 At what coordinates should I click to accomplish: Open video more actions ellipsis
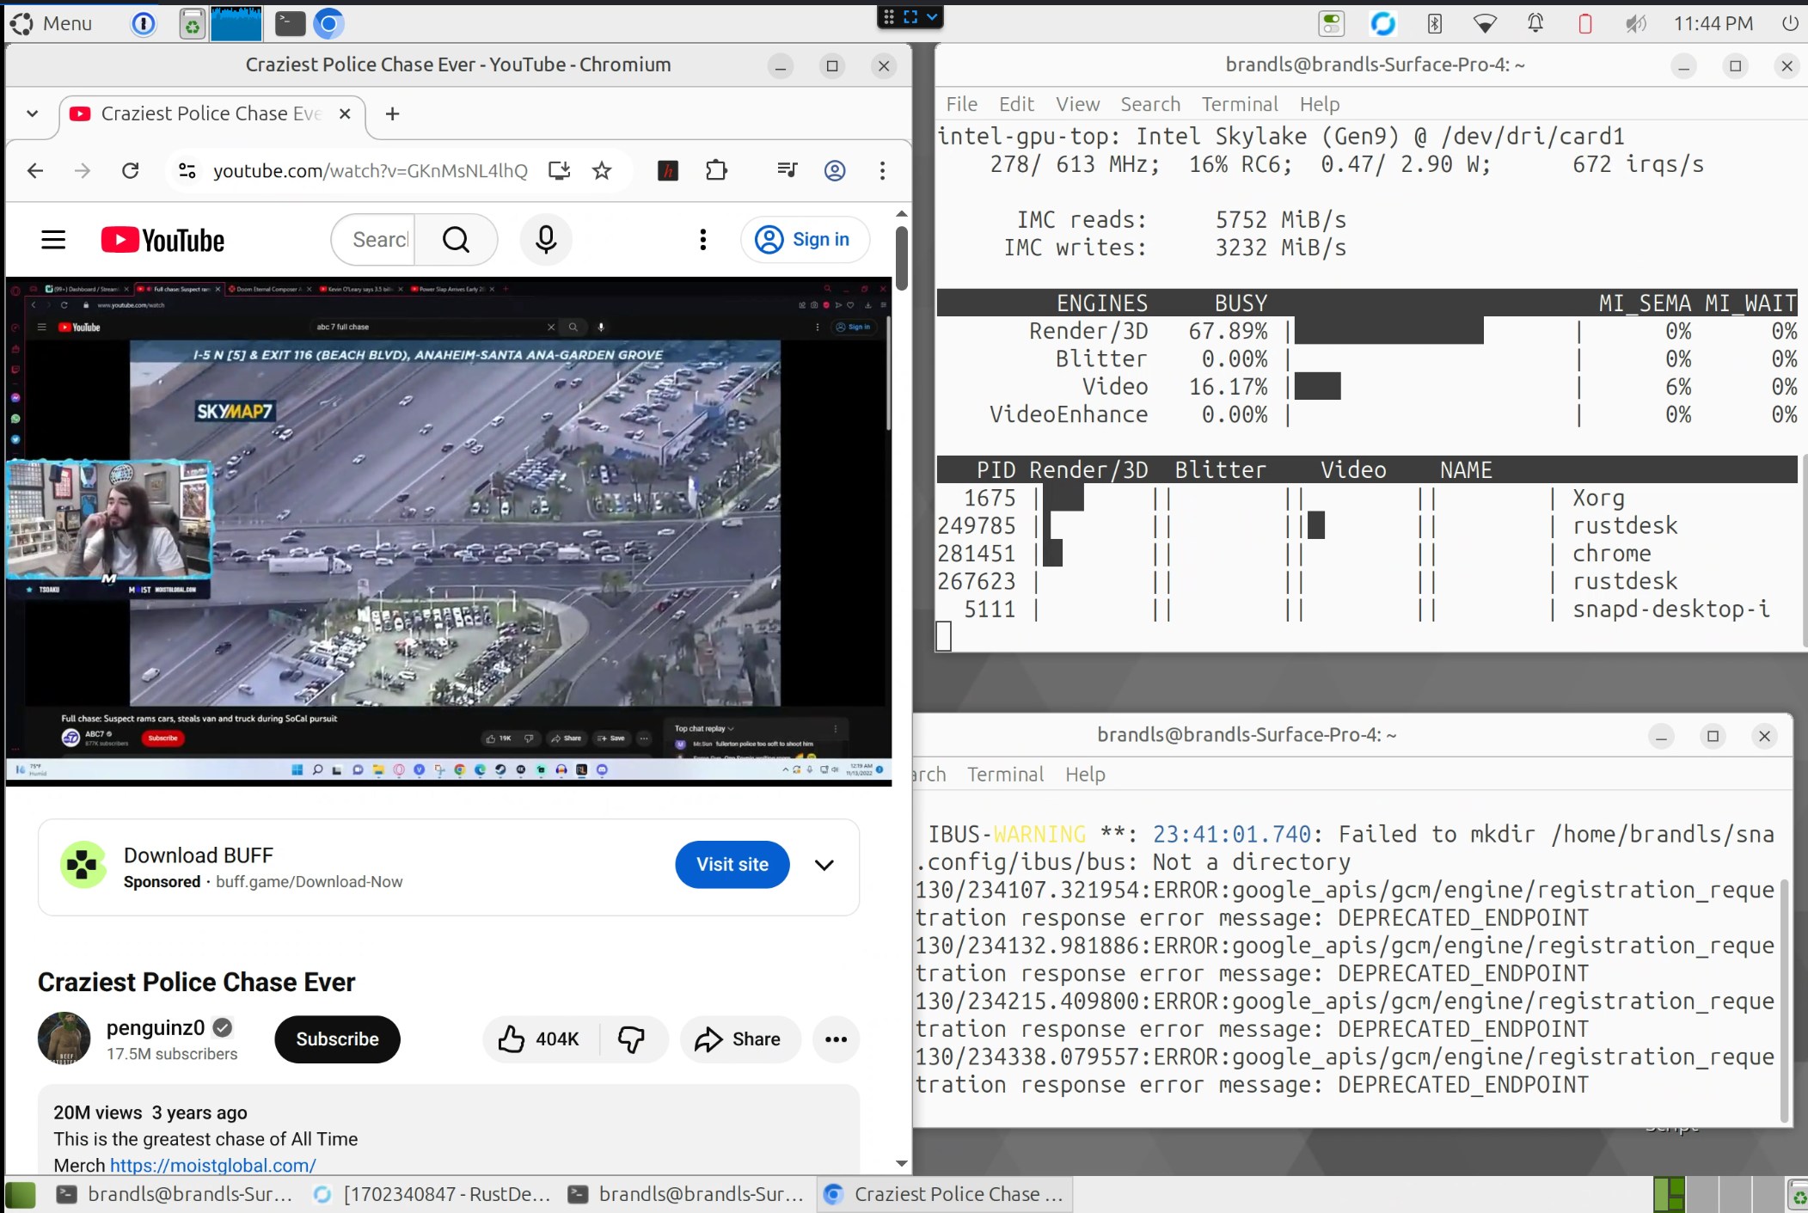pyautogui.click(x=836, y=1038)
